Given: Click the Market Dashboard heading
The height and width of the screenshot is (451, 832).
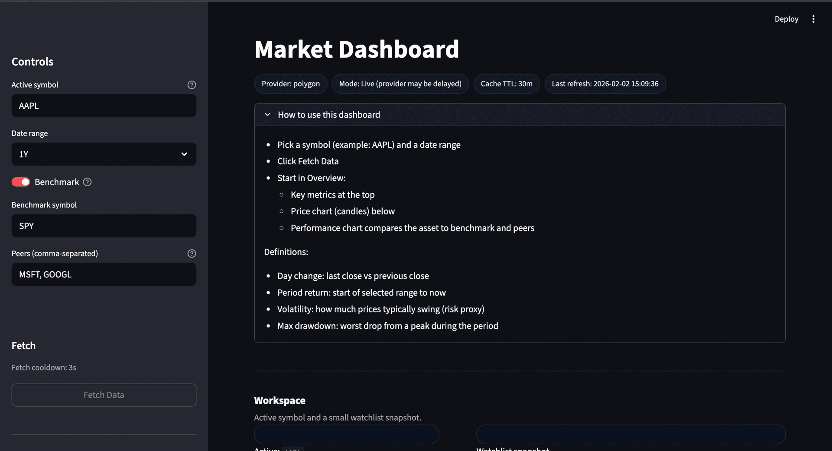Looking at the screenshot, I should coord(357,49).
